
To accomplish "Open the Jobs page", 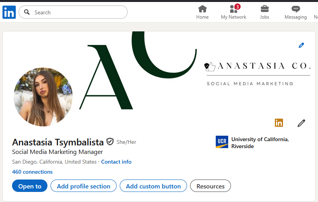I will point(264,12).
